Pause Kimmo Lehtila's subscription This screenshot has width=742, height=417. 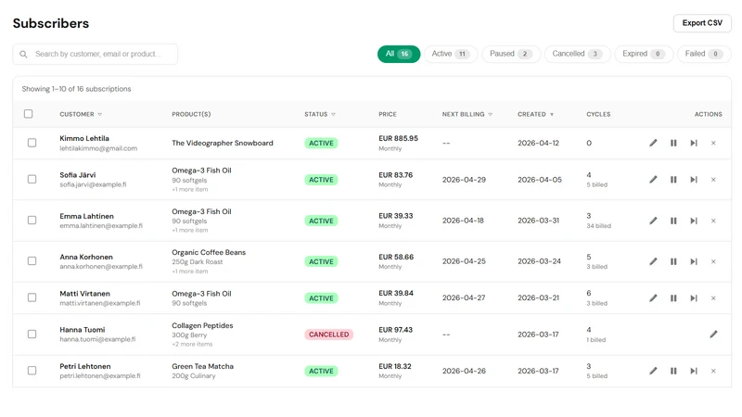coord(673,143)
